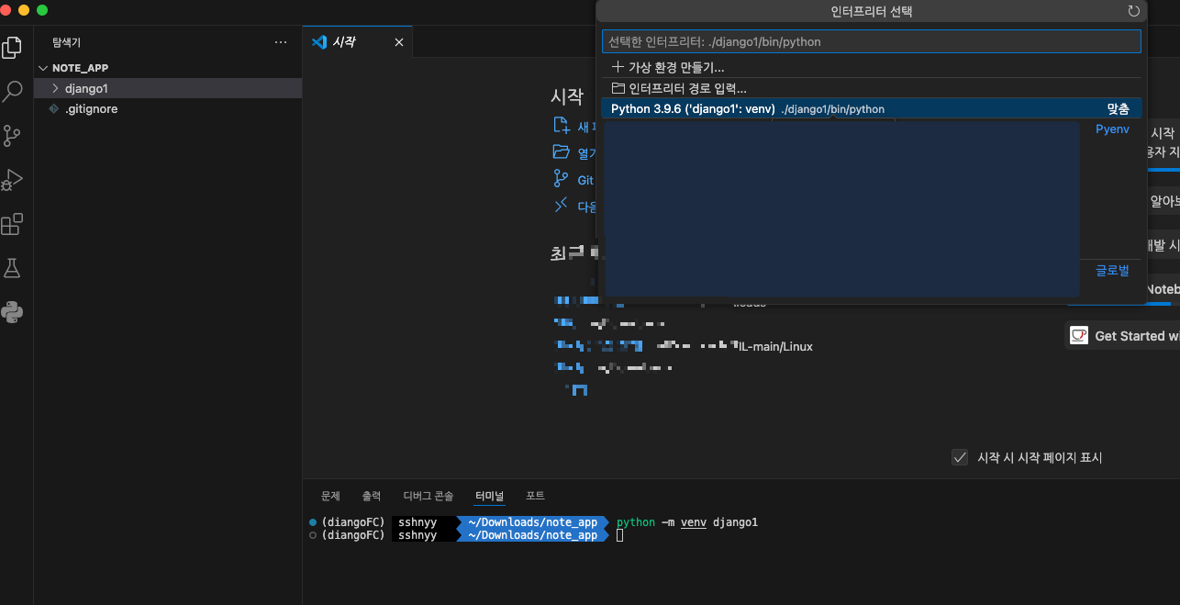This screenshot has width=1180, height=605.
Task: Refresh the interpreter list
Action: (1133, 12)
